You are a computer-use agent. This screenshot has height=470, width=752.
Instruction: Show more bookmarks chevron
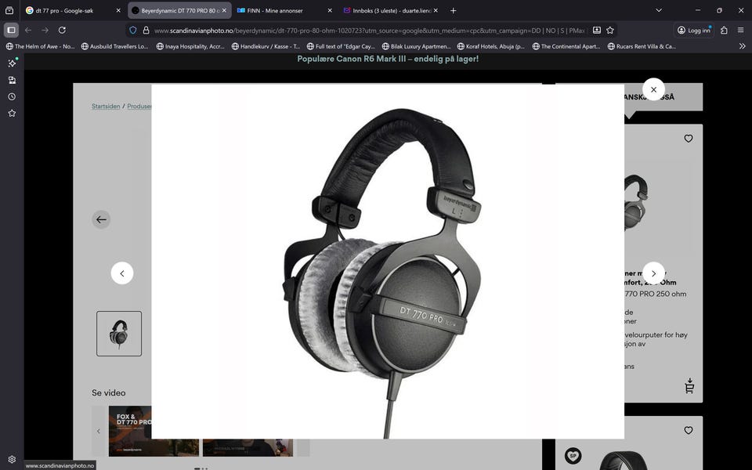pos(742,46)
